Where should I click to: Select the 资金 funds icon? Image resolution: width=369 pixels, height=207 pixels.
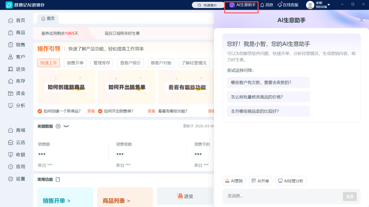pyautogui.click(x=11, y=93)
